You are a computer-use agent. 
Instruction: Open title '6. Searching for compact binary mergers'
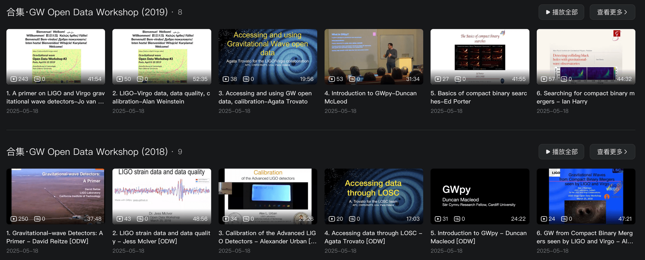[586, 97]
